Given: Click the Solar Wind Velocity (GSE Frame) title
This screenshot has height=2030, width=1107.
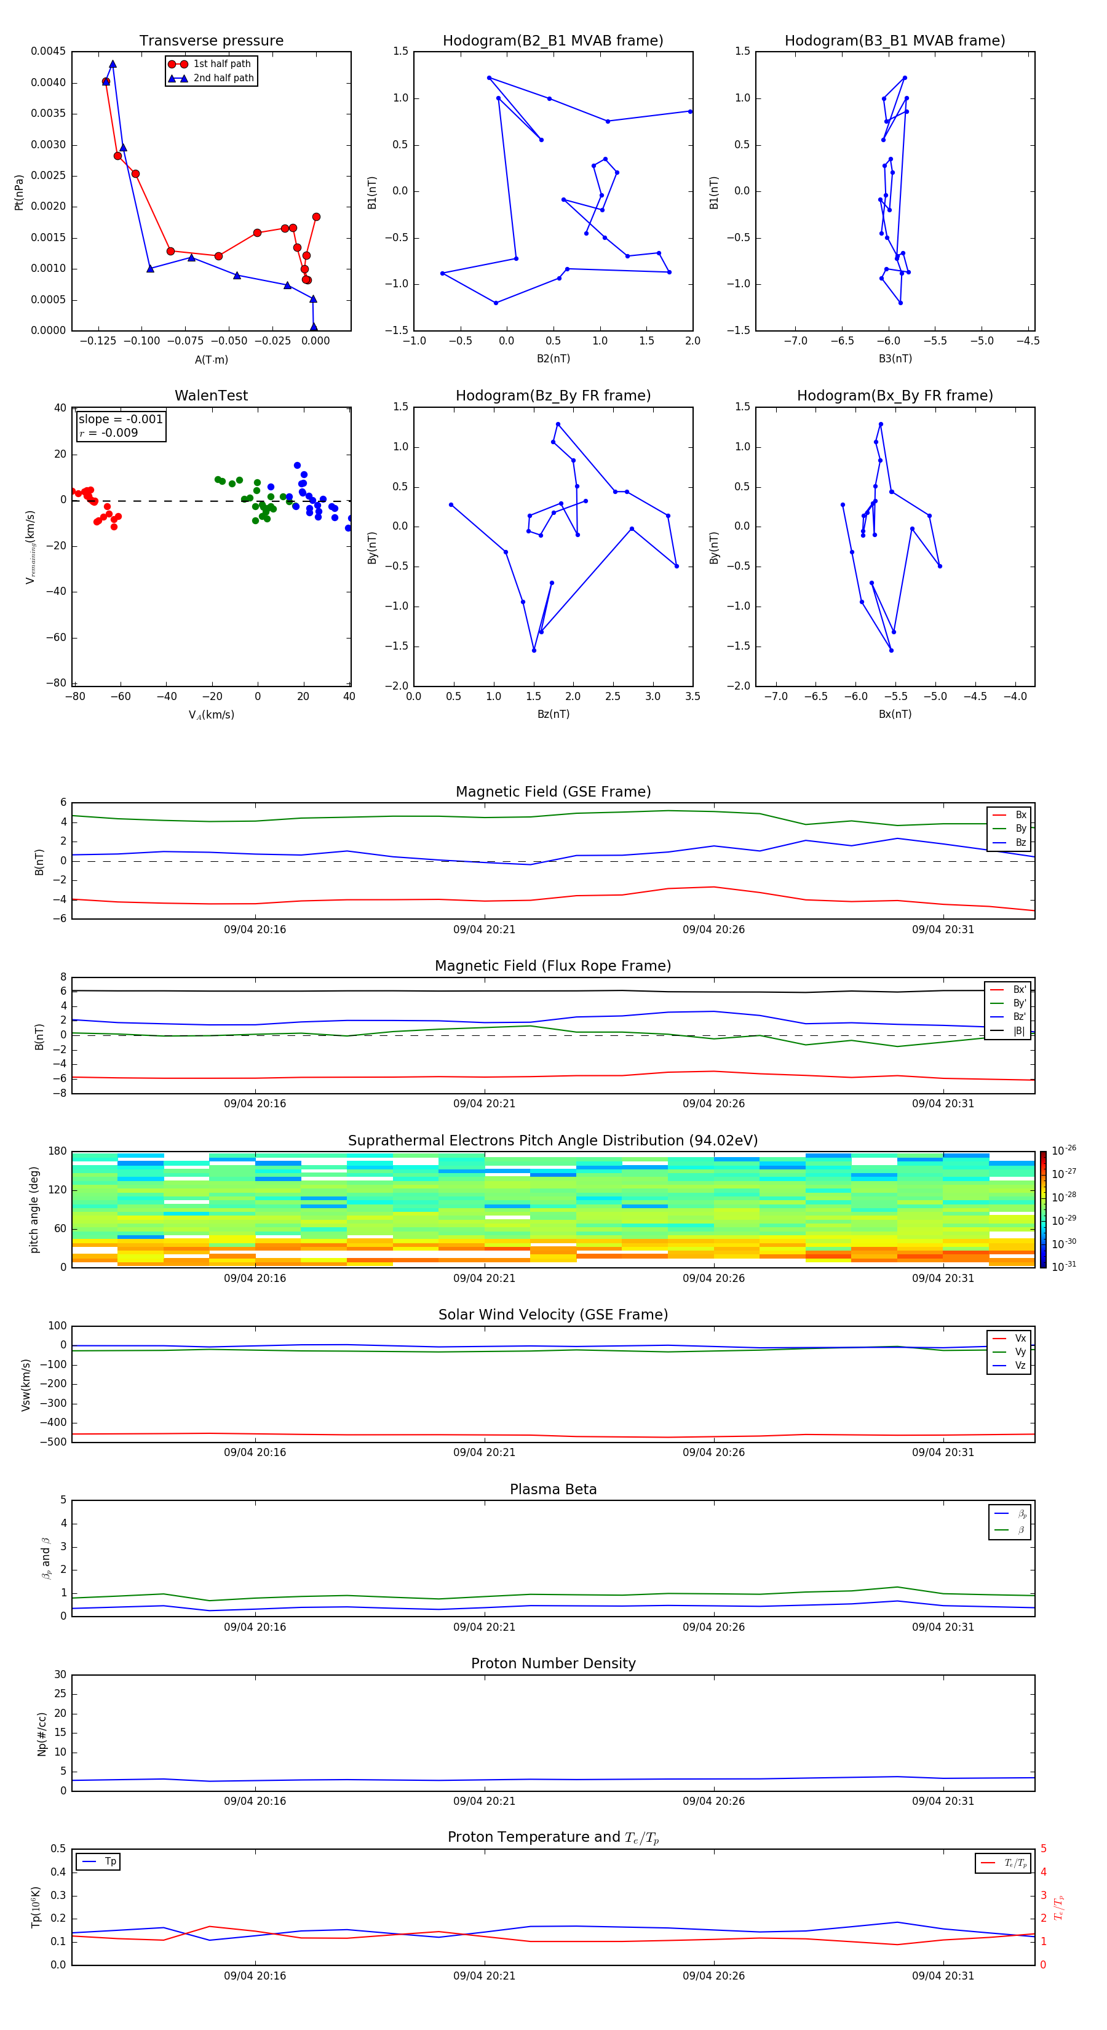Looking at the screenshot, I should (x=553, y=1315).
